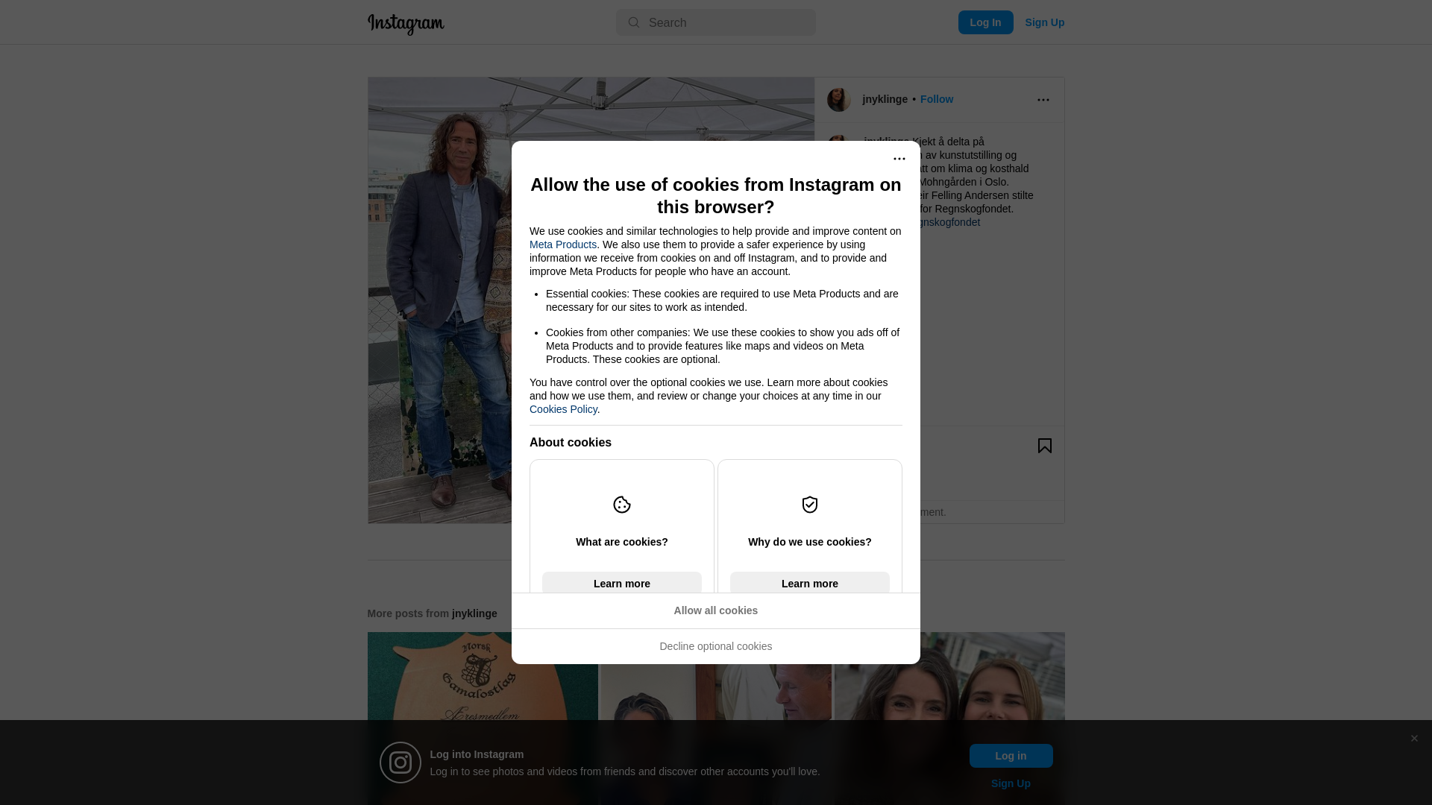The height and width of the screenshot is (805, 1432).
Task: Save post with the bookmark icon
Action: click(x=1044, y=446)
